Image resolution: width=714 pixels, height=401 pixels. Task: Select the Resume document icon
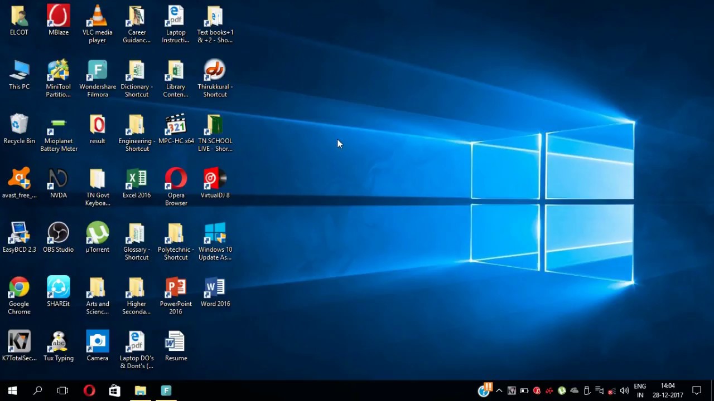pos(176,346)
